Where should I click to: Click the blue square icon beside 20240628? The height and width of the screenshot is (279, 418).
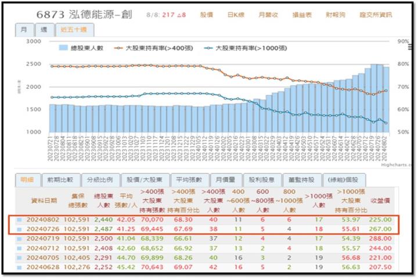[x=19, y=267]
